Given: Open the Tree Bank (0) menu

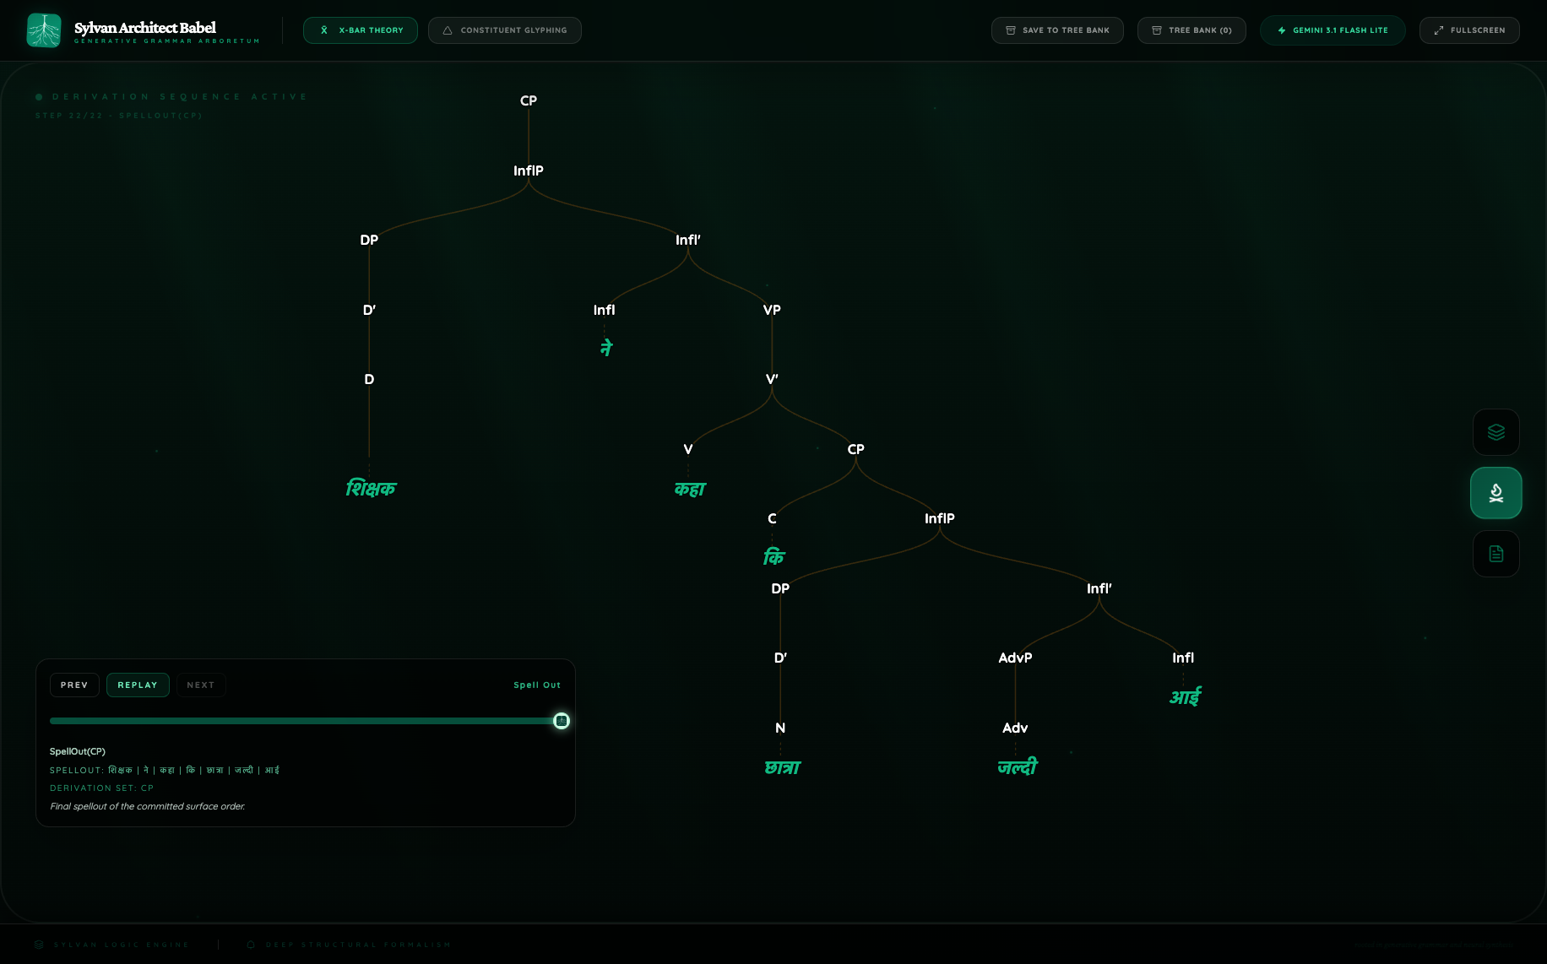Looking at the screenshot, I should [x=1192, y=30].
